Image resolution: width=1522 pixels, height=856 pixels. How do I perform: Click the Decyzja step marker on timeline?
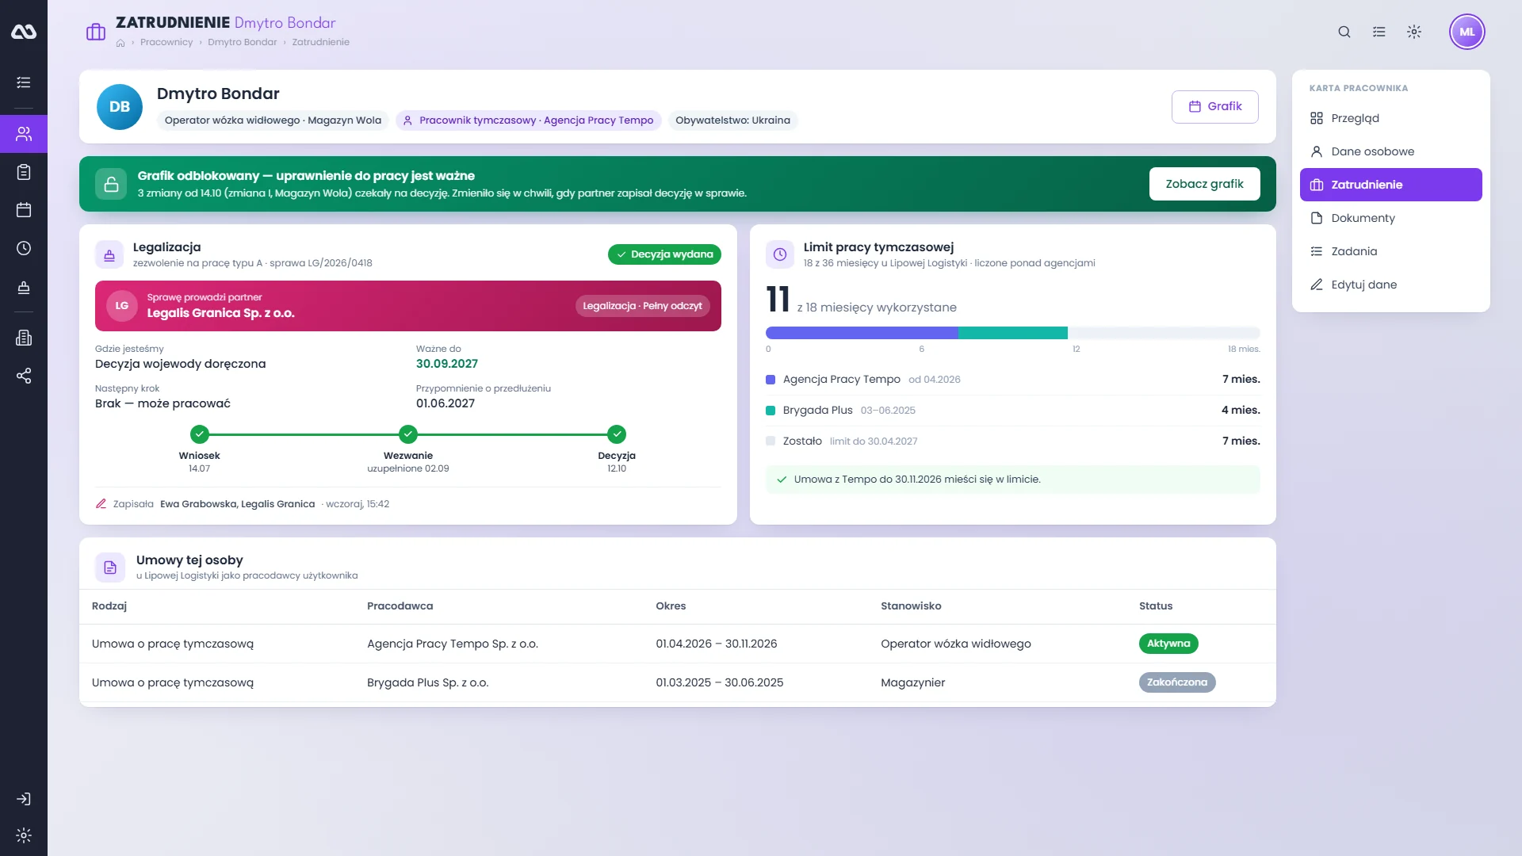point(617,434)
